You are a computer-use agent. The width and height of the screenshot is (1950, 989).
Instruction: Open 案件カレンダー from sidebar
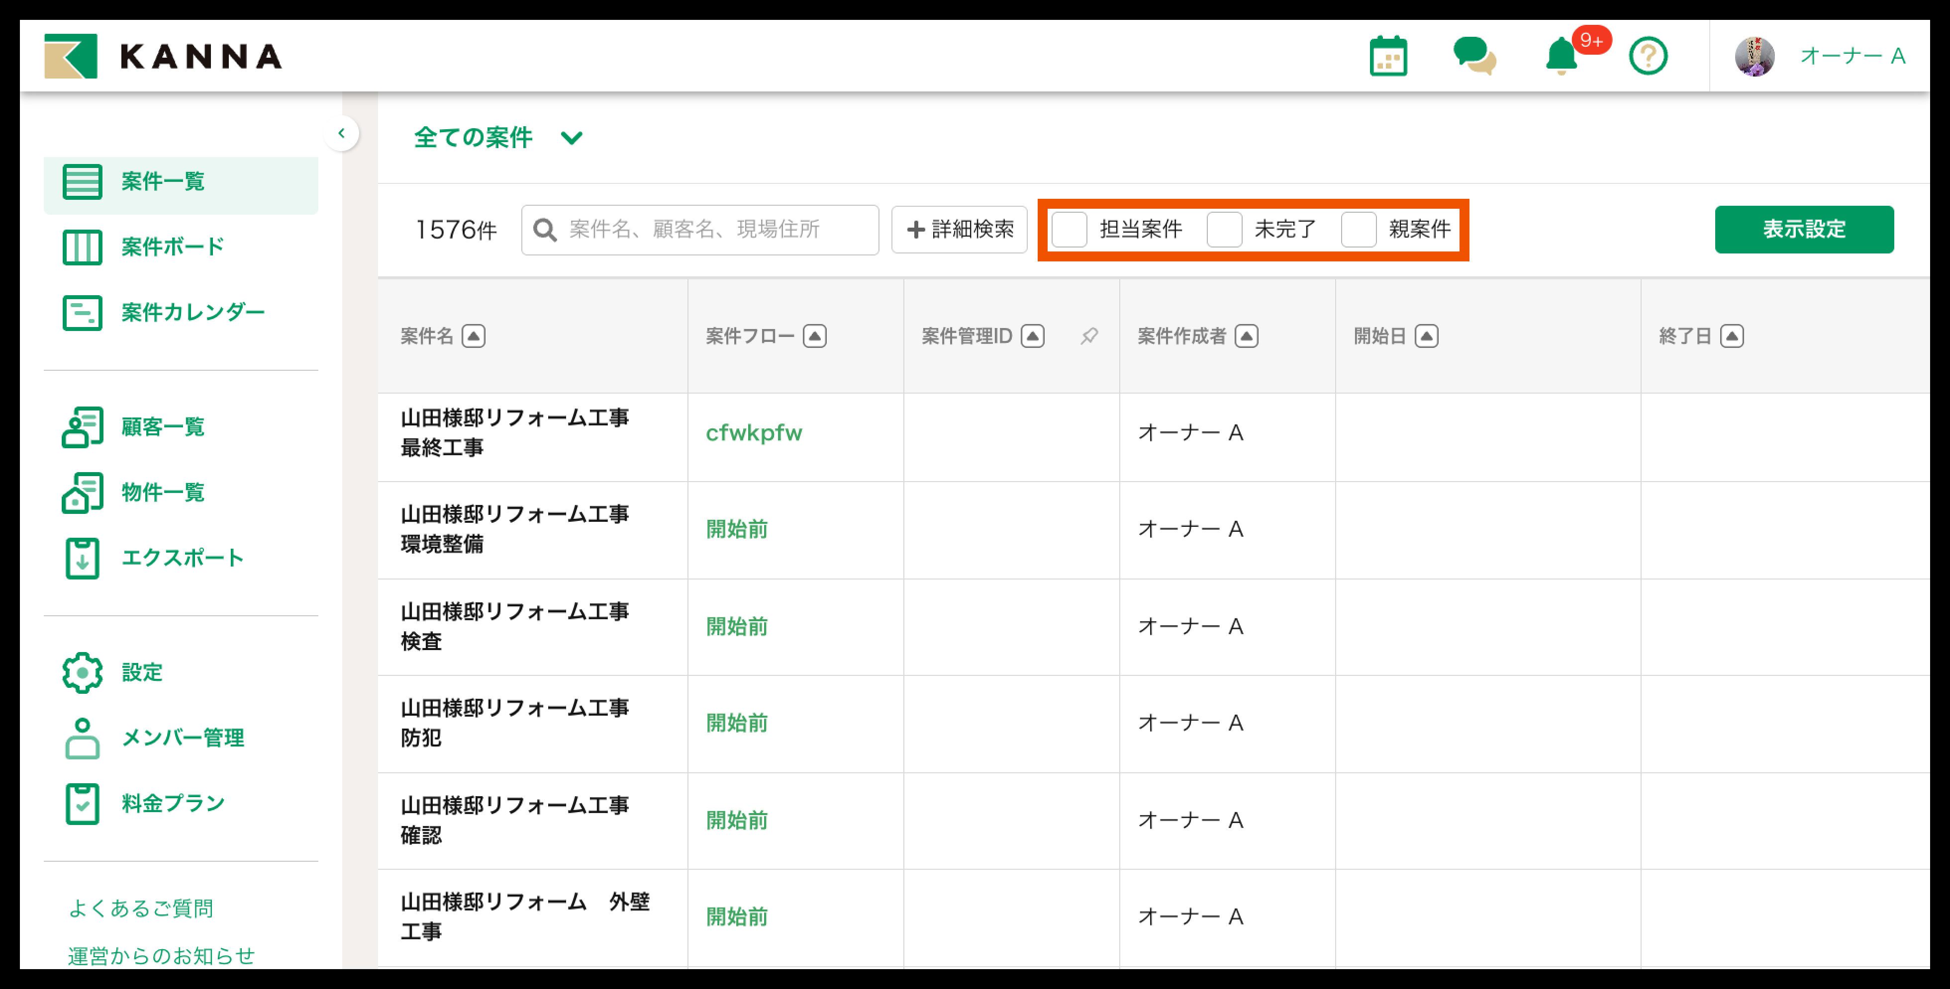coord(193,312)
